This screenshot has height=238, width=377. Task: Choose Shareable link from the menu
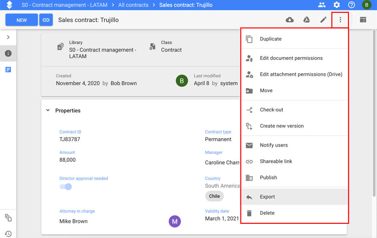[x=295, y=161]
